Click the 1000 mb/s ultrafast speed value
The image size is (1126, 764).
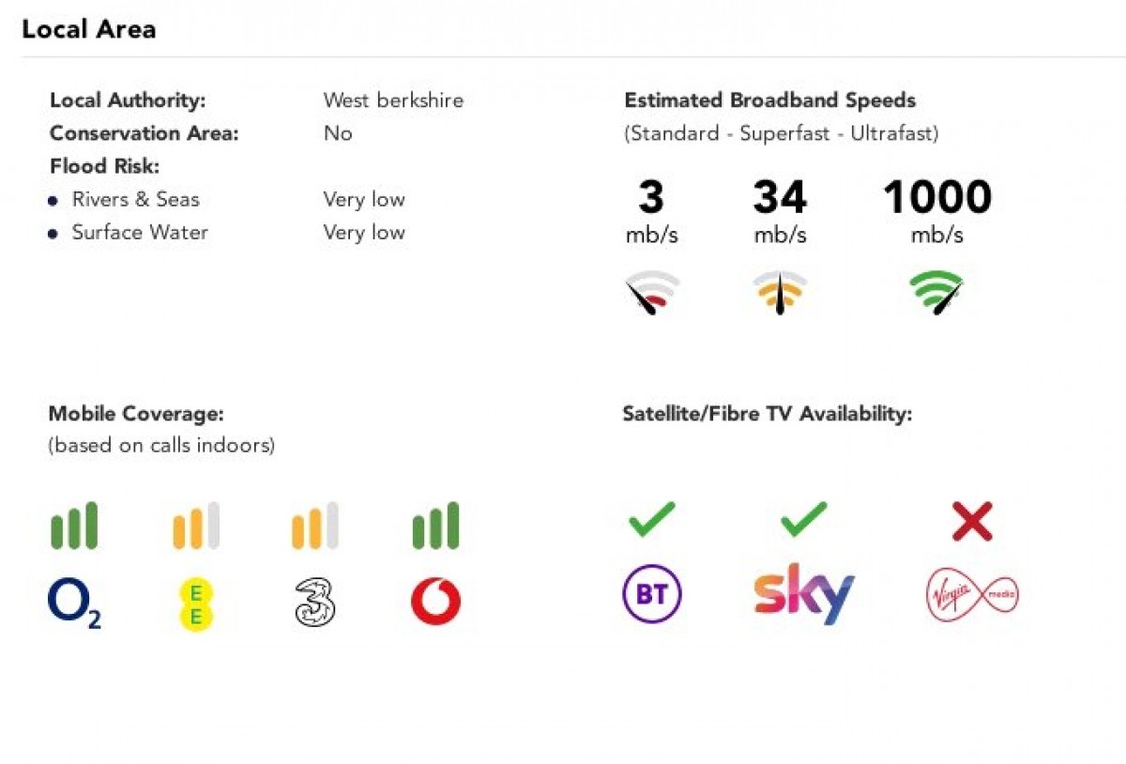pyautogui.click(x=936, y=212)
